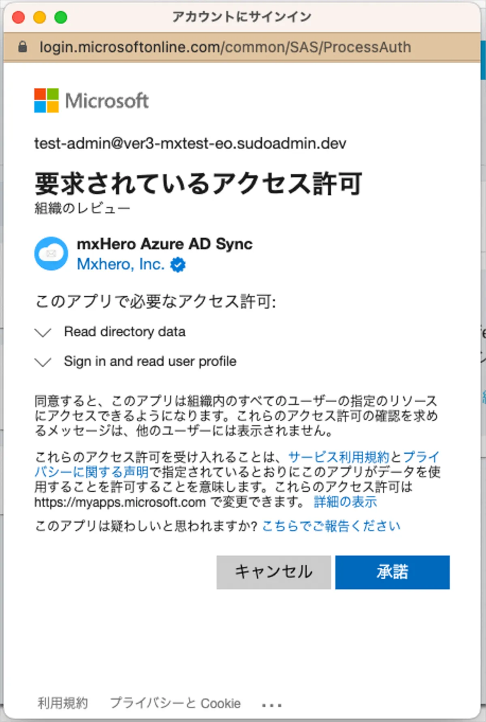486x722 pixels.
Task: Report app via こちらでご報告ください link
Action: [331, 526]
